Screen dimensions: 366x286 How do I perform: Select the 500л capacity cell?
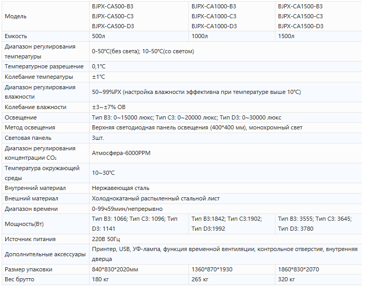[139, 37]
